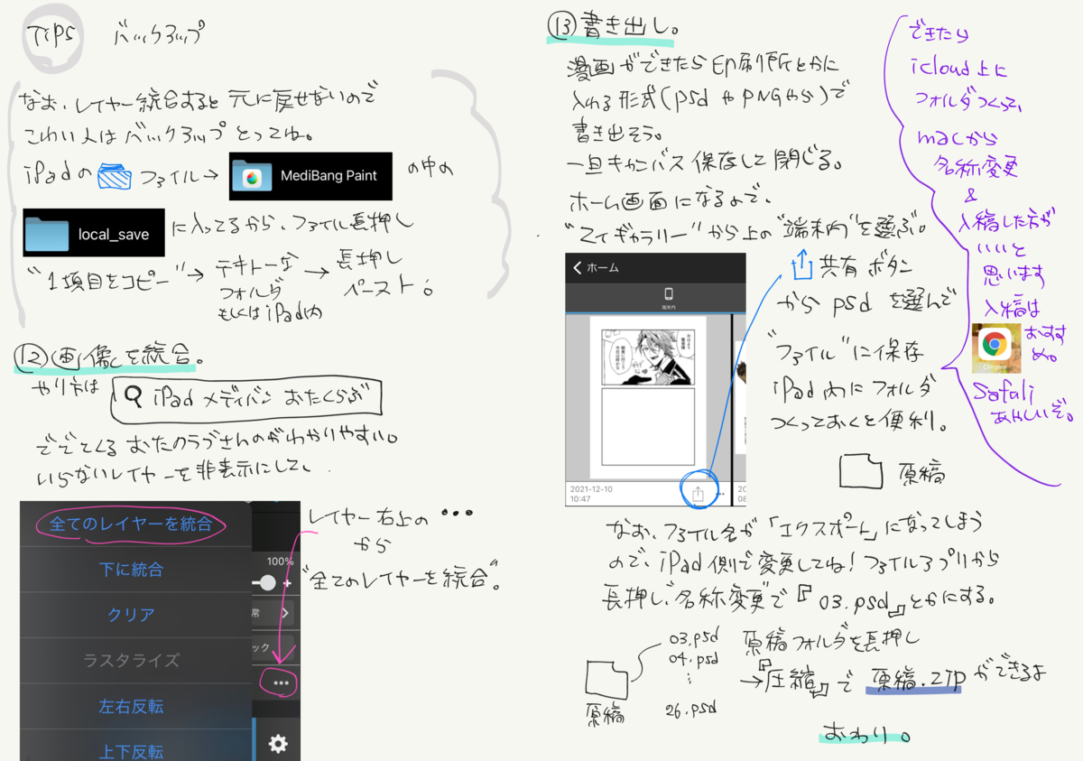Open the MediBang Paint folder

point(310,176)
